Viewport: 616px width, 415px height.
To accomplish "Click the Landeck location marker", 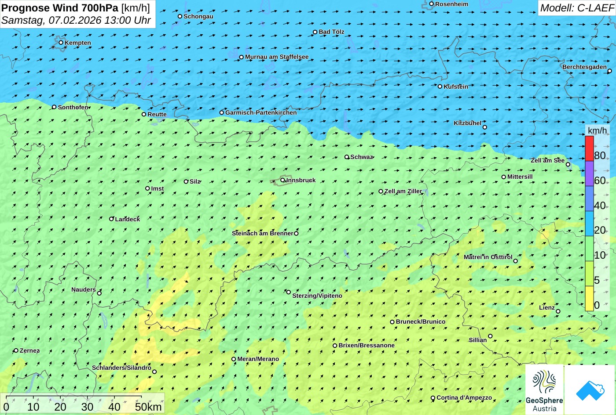I will (111, 219).
